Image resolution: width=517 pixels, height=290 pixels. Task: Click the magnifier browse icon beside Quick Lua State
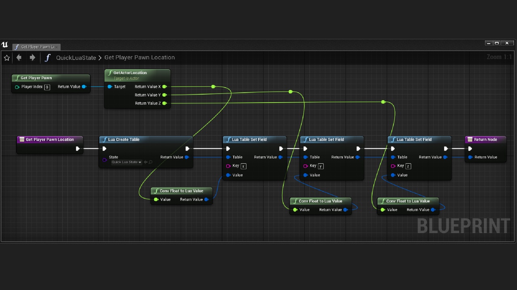[151, 162]
